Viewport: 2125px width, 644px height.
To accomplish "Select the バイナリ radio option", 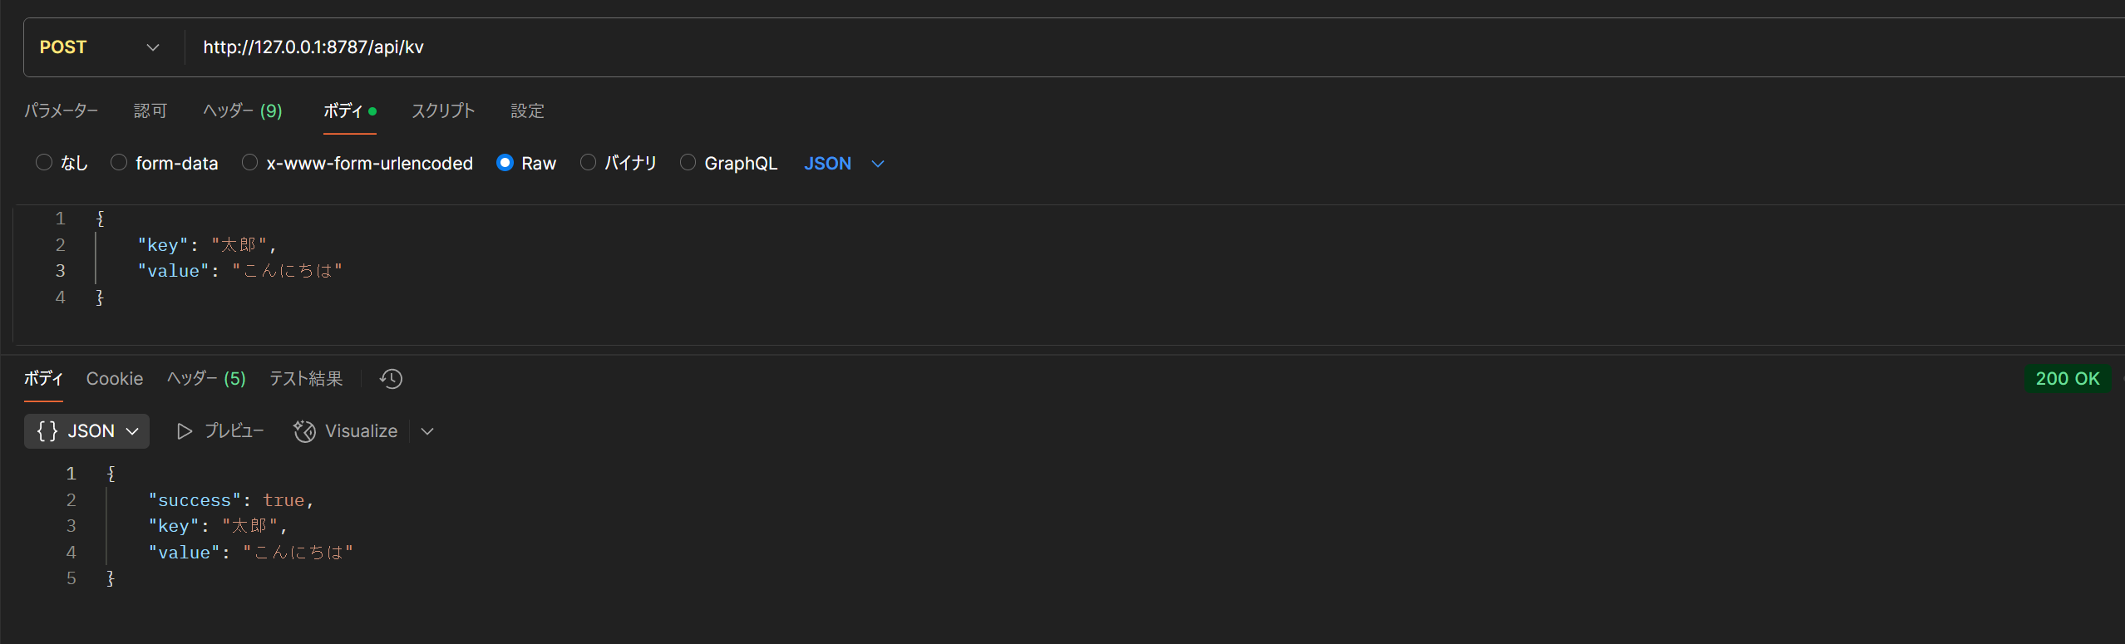I will tap(588, 163).
